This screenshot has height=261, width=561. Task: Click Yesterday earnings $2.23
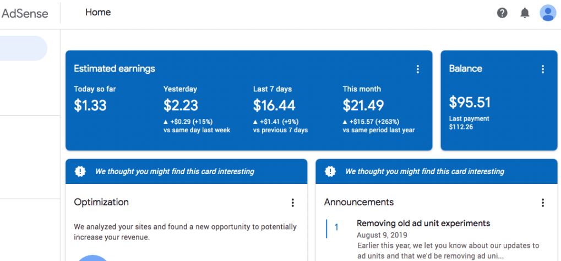181,105
